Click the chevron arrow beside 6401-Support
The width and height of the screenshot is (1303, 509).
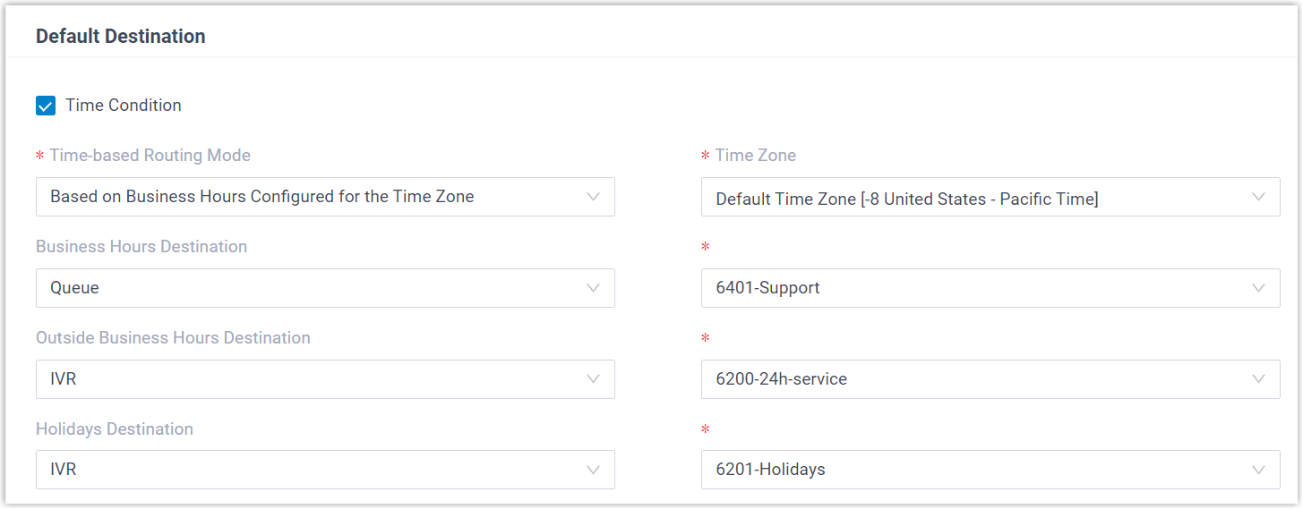pyautogui.click(x=1258, y=288)
